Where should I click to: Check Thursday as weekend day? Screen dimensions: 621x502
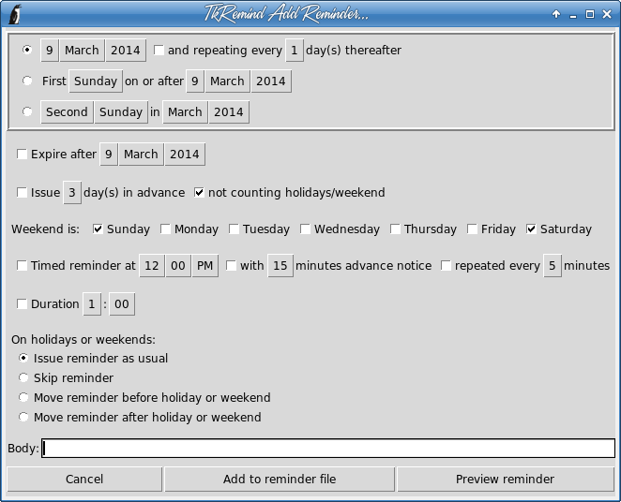coord(395,229)
